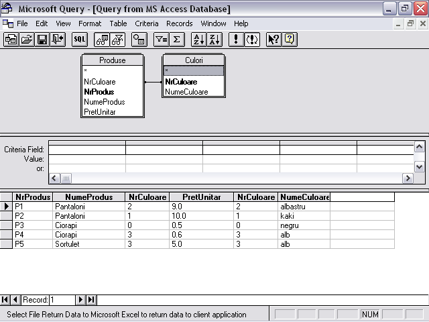
Task: Sort ascending with the A-Z icon
Action: (198, 40)
